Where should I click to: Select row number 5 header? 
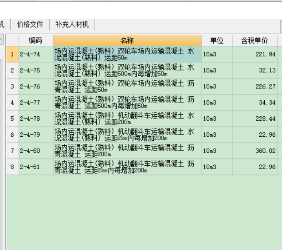12,119
